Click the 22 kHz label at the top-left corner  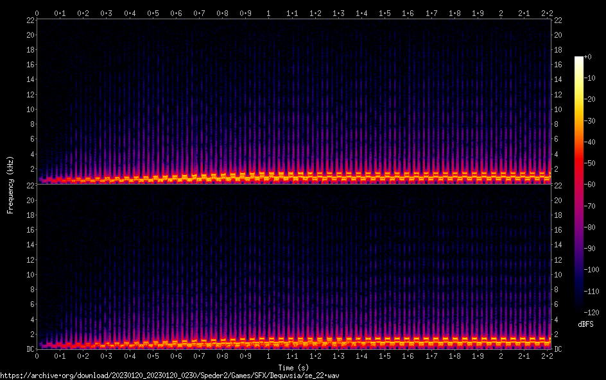pos(30,21)
